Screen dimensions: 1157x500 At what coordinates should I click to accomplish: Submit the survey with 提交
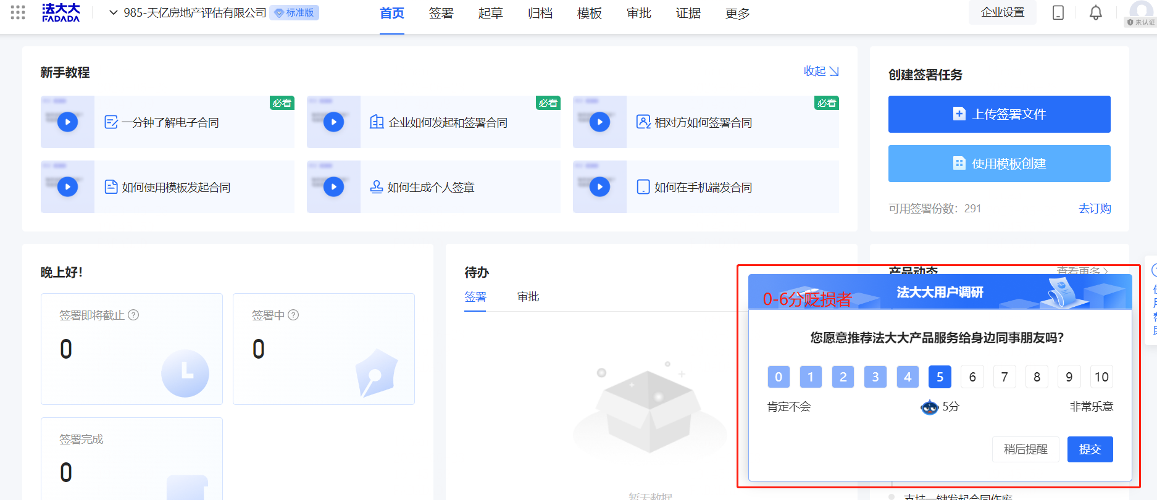tap(1090, 449)
